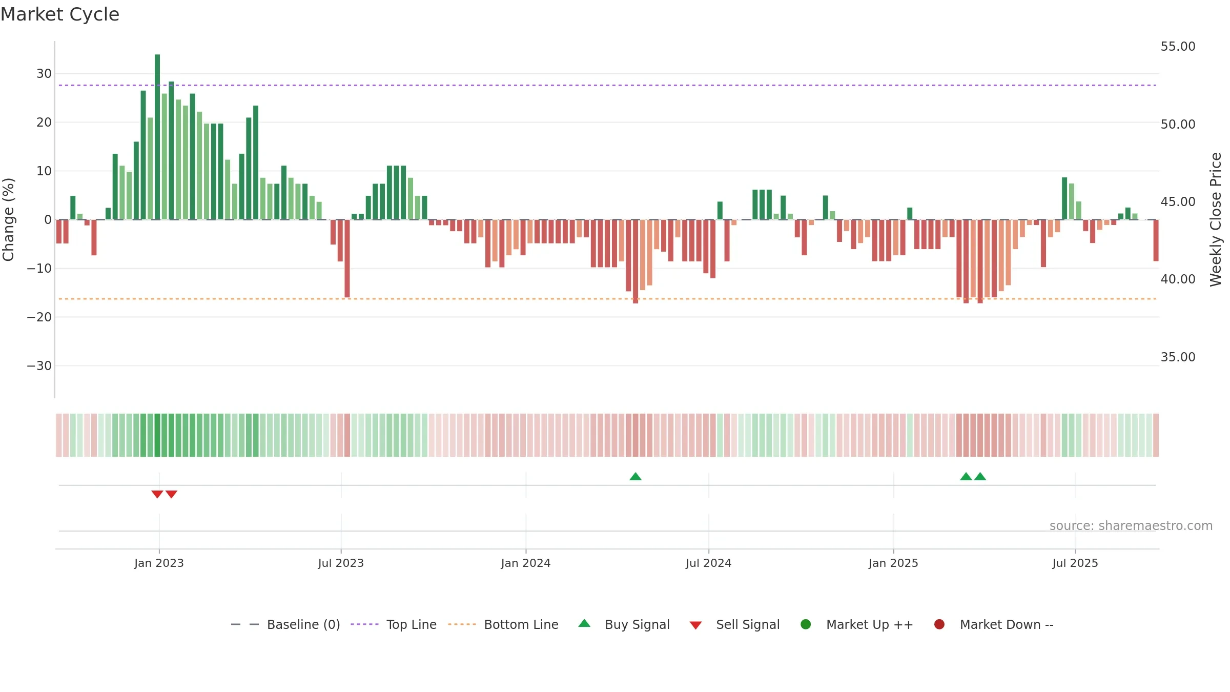Click the Jul 2024 axis label
1230x692 pixels.
coord(709,563)
